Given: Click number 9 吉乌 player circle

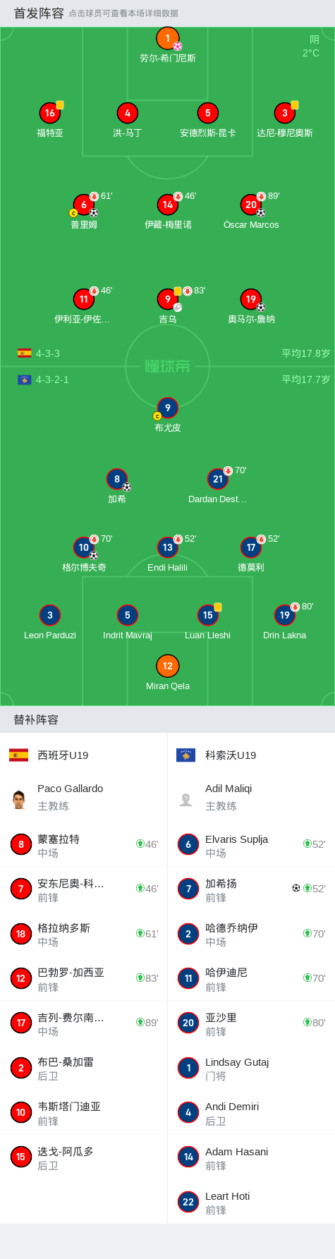Looking at the screenshot, I should tap(167, 299).
